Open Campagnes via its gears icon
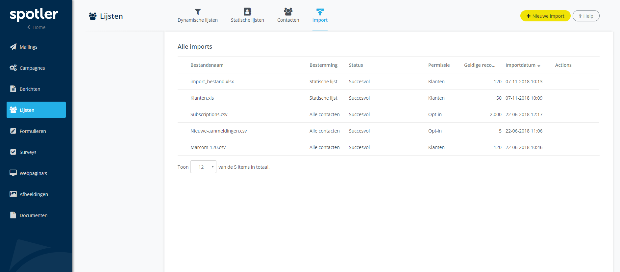Image resolution: width=620 pixels, height=272 pixels. coord(13,68)
